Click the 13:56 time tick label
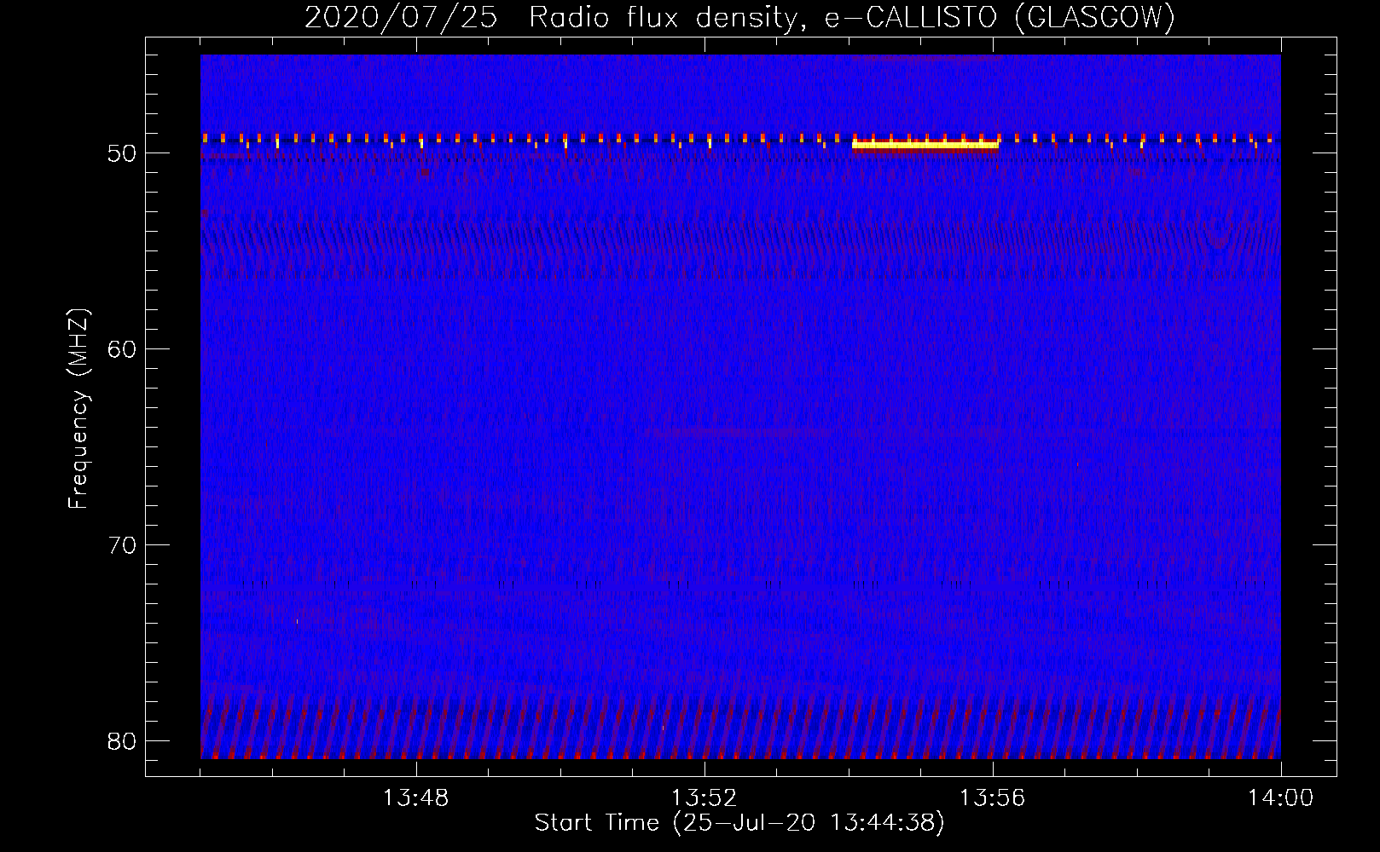The height and width of the screenshot is (852, 1380). [x=992, y=798]
